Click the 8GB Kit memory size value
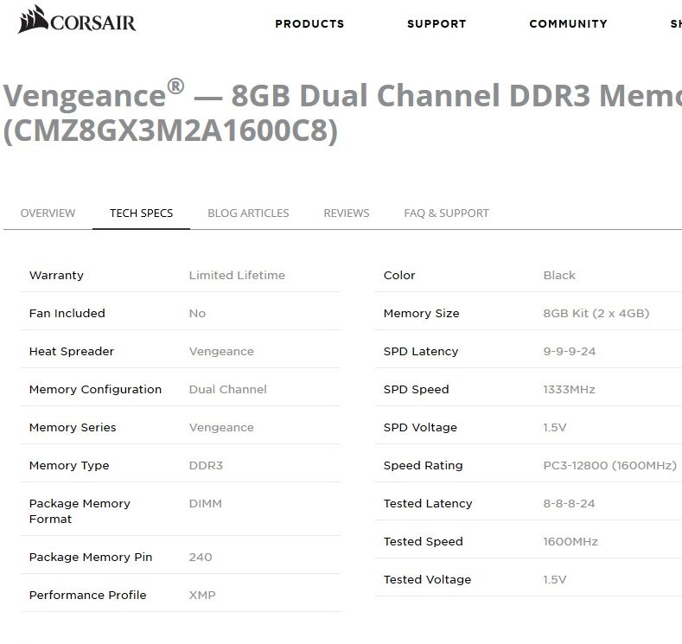Image resolution: width=682 pixels, height=644 pixels. coord(596,313)
